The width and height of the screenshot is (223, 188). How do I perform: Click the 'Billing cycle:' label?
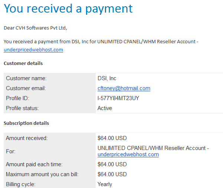click(21, 184)
